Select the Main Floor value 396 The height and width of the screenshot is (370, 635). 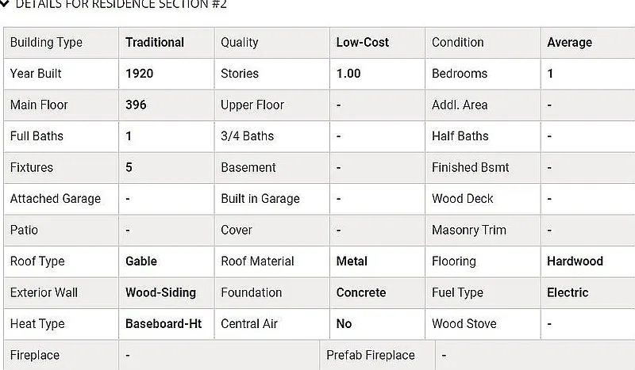point(136,105)
